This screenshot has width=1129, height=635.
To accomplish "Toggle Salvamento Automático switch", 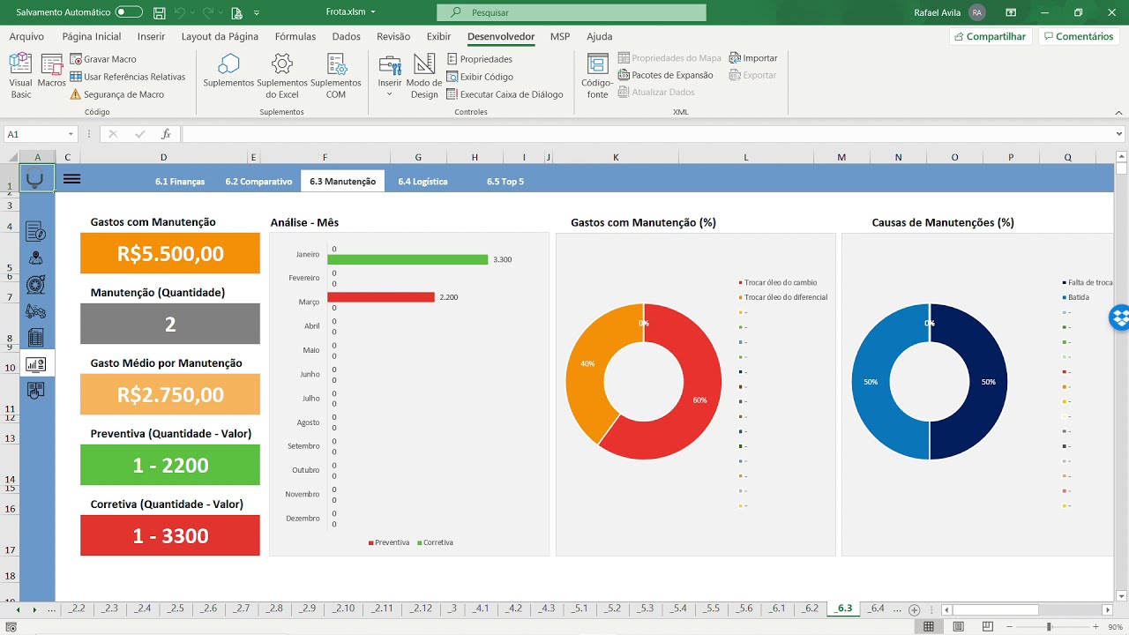I will click(129, 12).
